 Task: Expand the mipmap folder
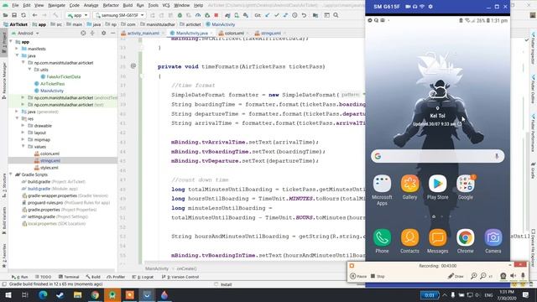23,140
